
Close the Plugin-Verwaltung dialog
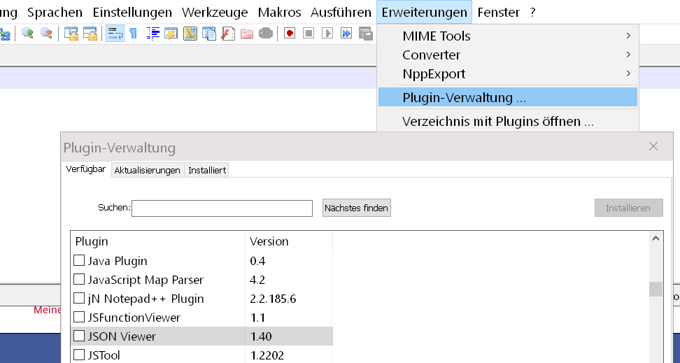click(653, 147)
